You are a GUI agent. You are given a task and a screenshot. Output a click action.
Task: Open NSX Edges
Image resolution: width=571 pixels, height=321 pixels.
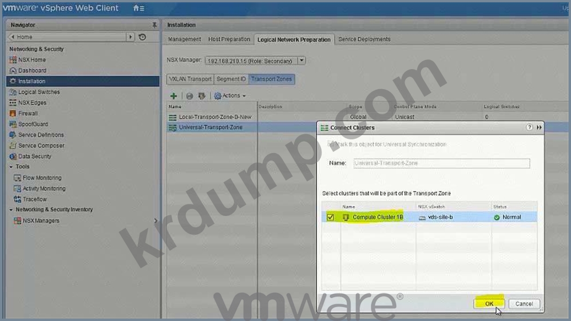coord(32,102)
